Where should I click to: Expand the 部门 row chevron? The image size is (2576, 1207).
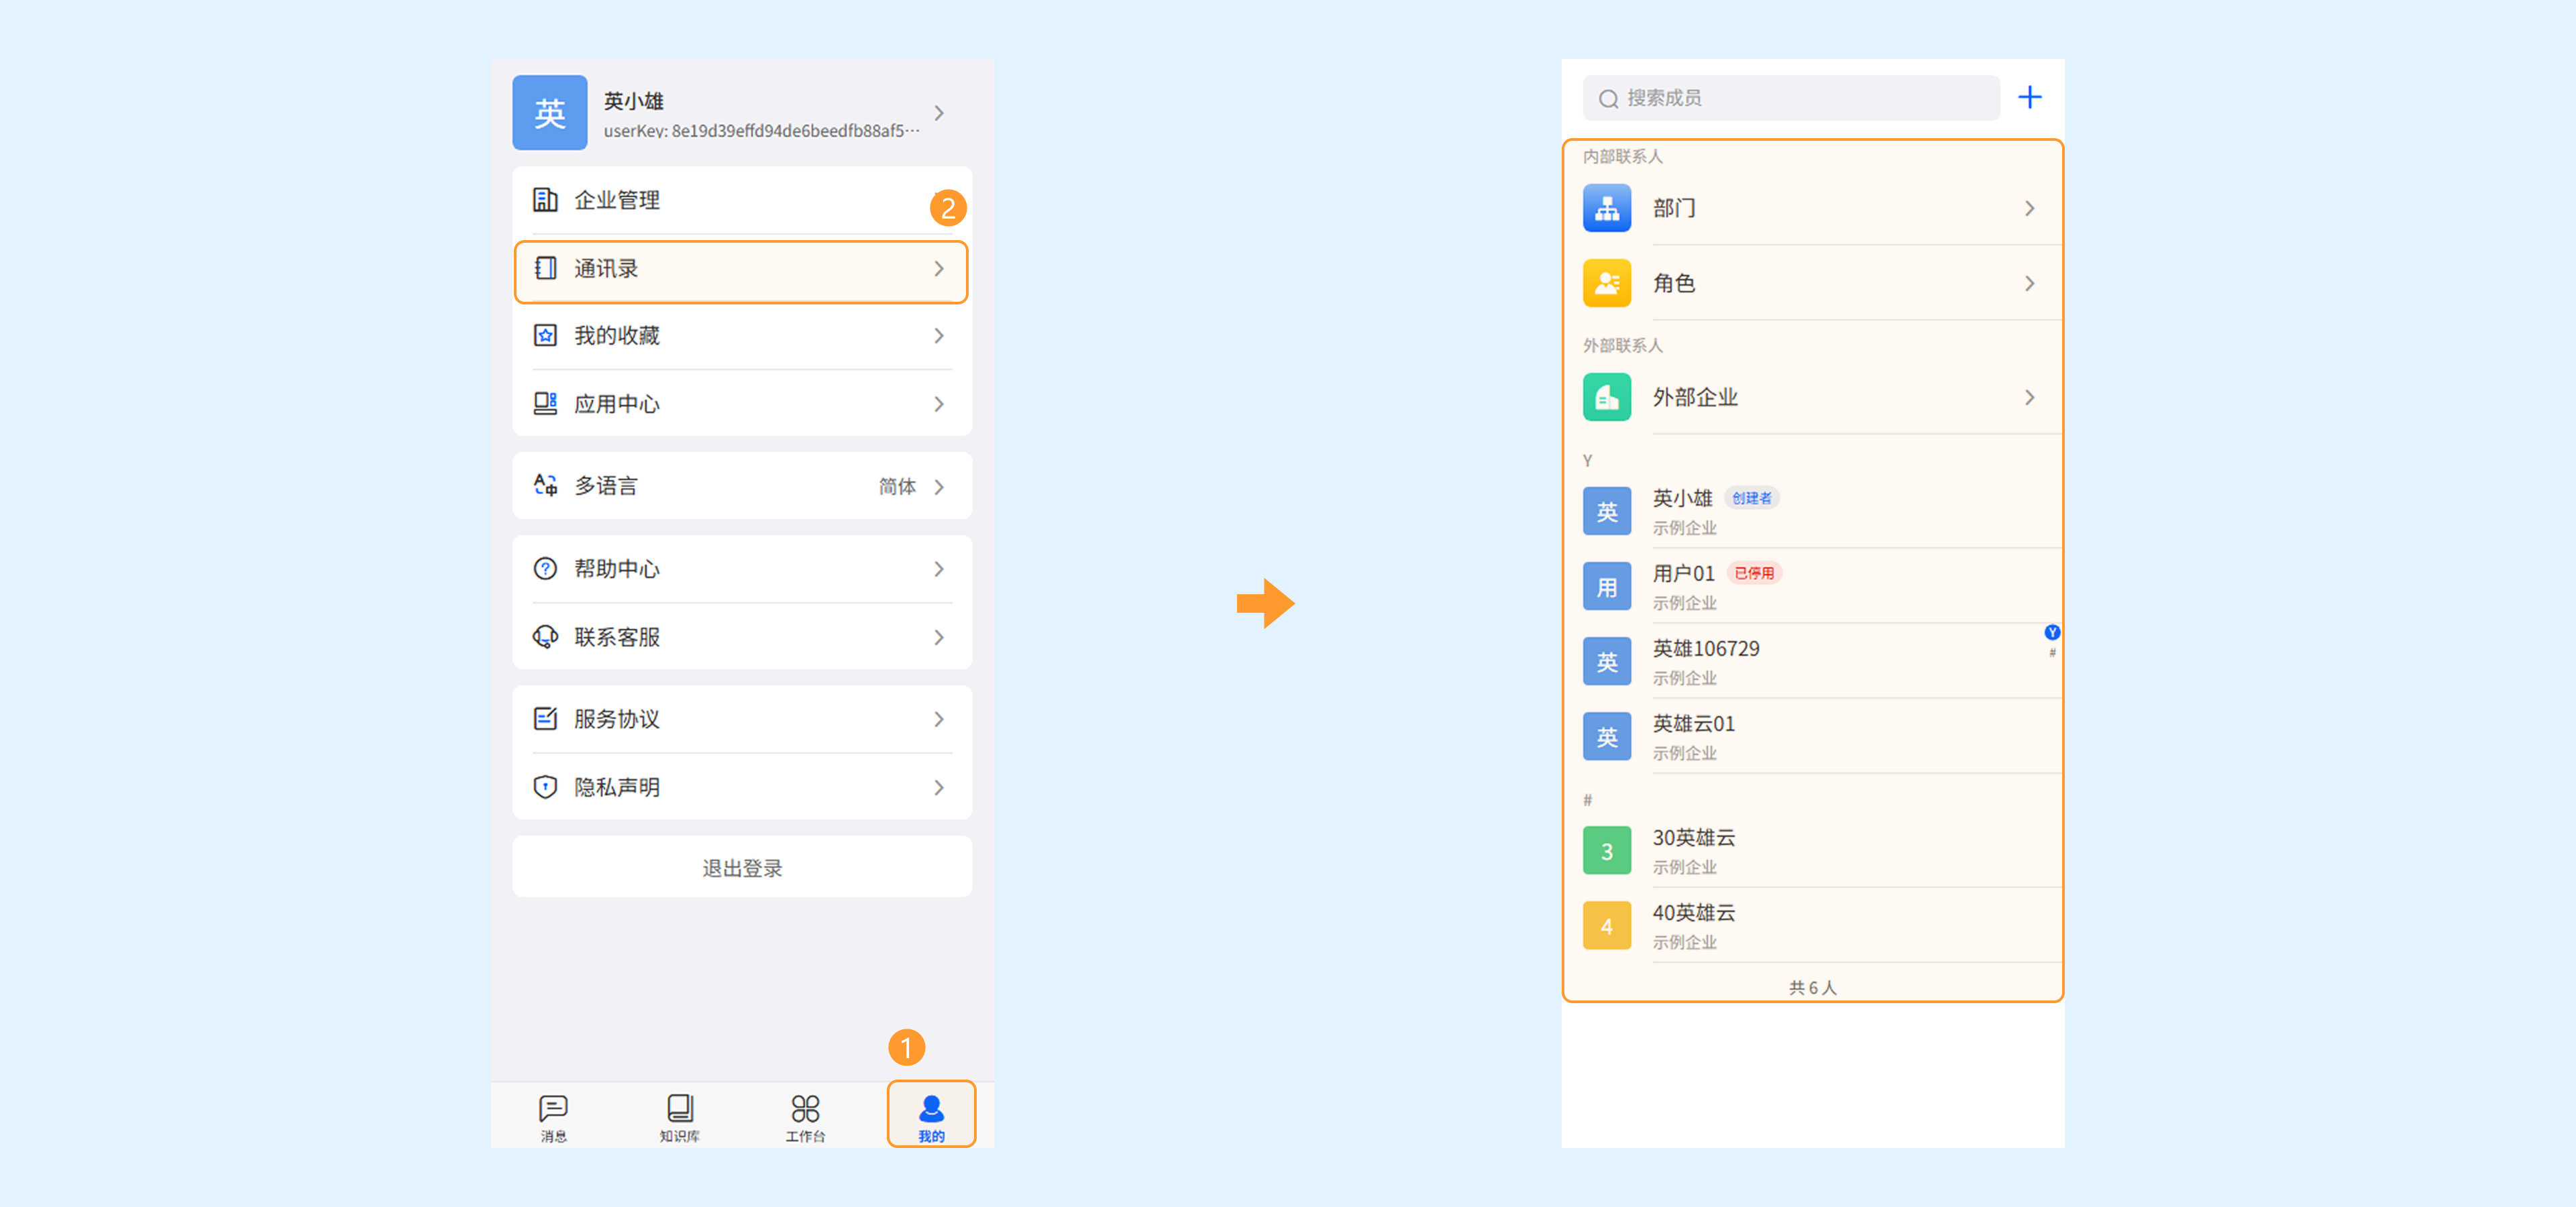(x=2029, y=208)
